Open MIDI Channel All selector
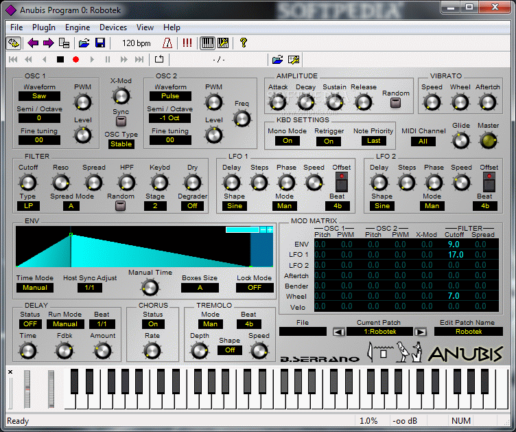Image resolution: width=516 pixels, height=432 pixels. 423,141
